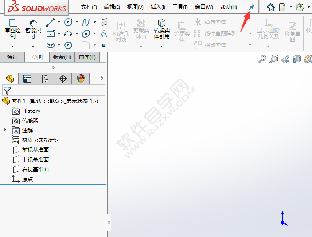Click Convert Entities (转换实体引用)
Screen dimensions: 312x237
tap(162, 29)
